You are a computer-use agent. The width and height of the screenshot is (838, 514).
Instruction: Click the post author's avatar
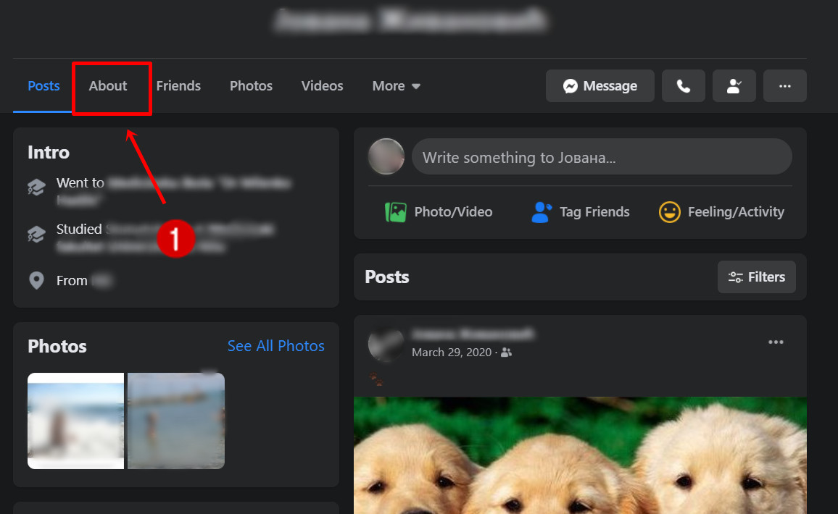[386, 345]
